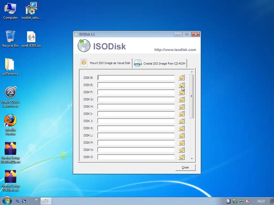The width and height of the screenshot is (274, 205).
Task: Focus the DISK K text box
Action: [x=136, y=128]
